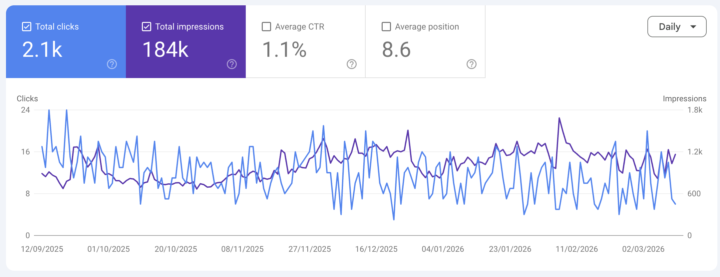Open the Daily granularity dropdown
This screenshot has width=720, height=277.
click(677, 27)
